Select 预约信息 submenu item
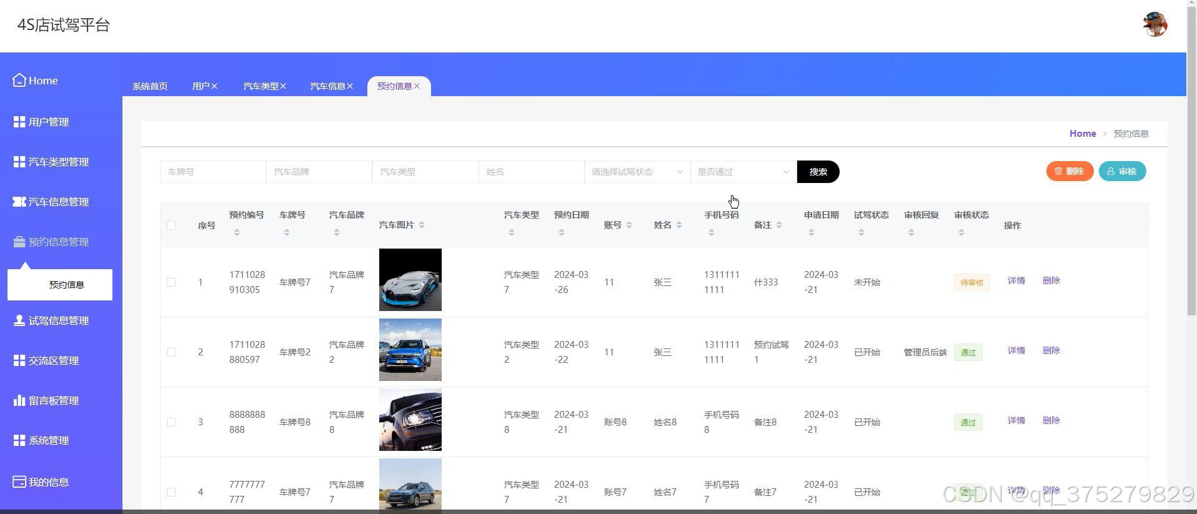Screen dimensions: 1197x514 pyautogui.click(x=60, y=285)
